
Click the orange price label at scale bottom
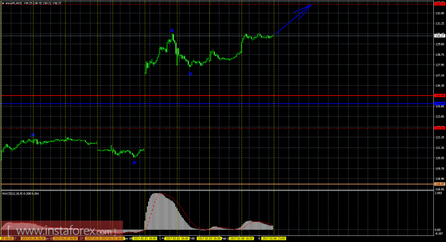point(440,184)
